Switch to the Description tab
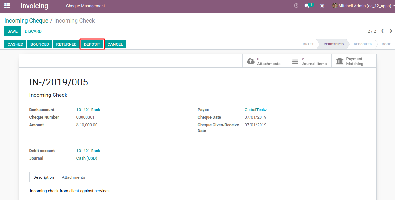The width and height of the screenshot is (395, 200). point(44,177)
